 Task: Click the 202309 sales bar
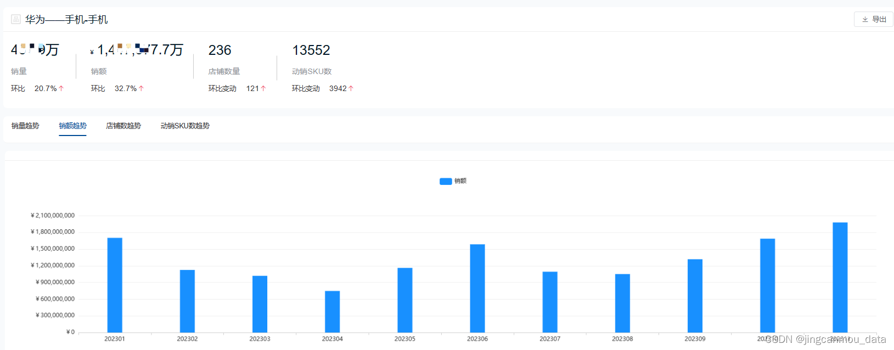pos(695,296)
